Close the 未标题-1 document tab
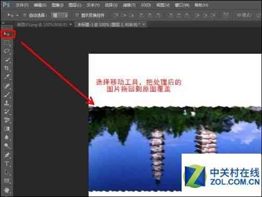Screen dimensions: 262x197 pyautogui.click(x=144, y=25)
